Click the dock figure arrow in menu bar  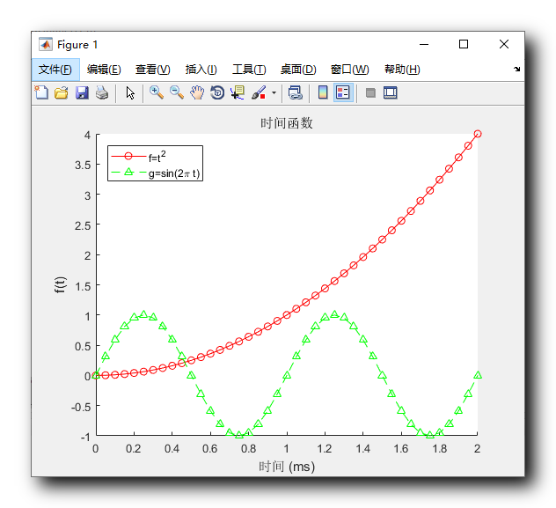pos(516,70)
